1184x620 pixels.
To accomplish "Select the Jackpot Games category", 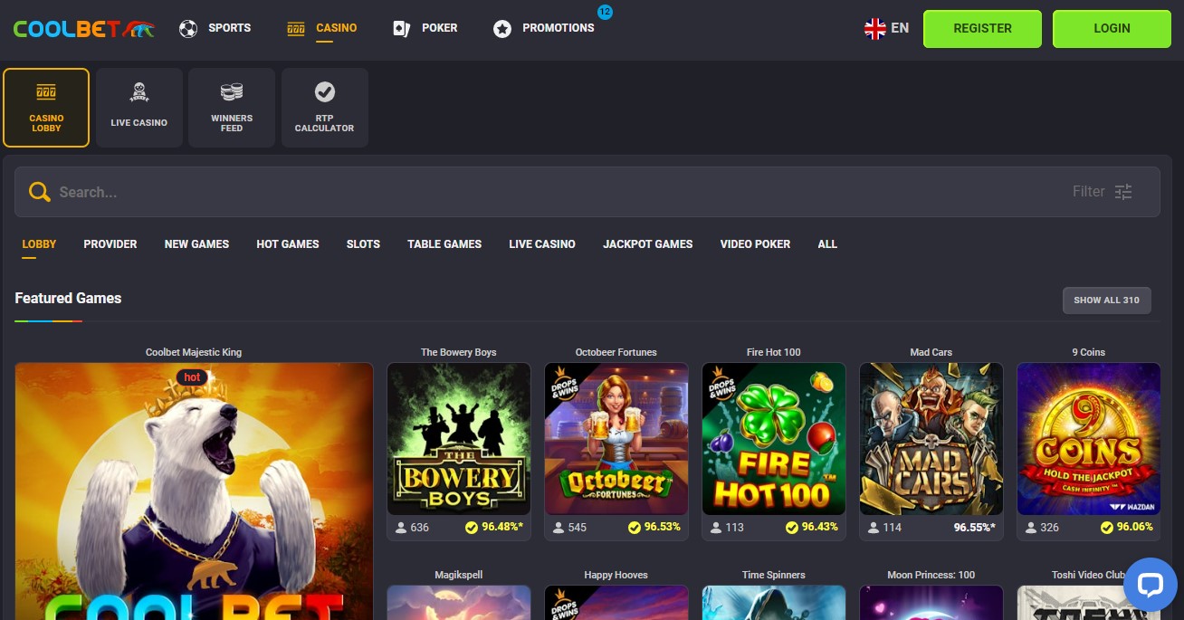I will (x=647, y=243).
